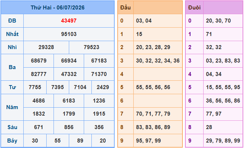
Task: Click the Tư prize number 7395
Action: (58, 87)
